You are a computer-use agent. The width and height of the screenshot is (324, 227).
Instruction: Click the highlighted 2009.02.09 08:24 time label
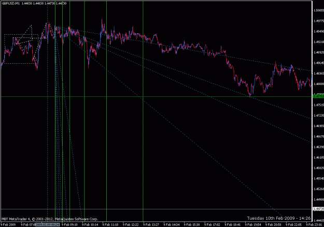[47, 224]
